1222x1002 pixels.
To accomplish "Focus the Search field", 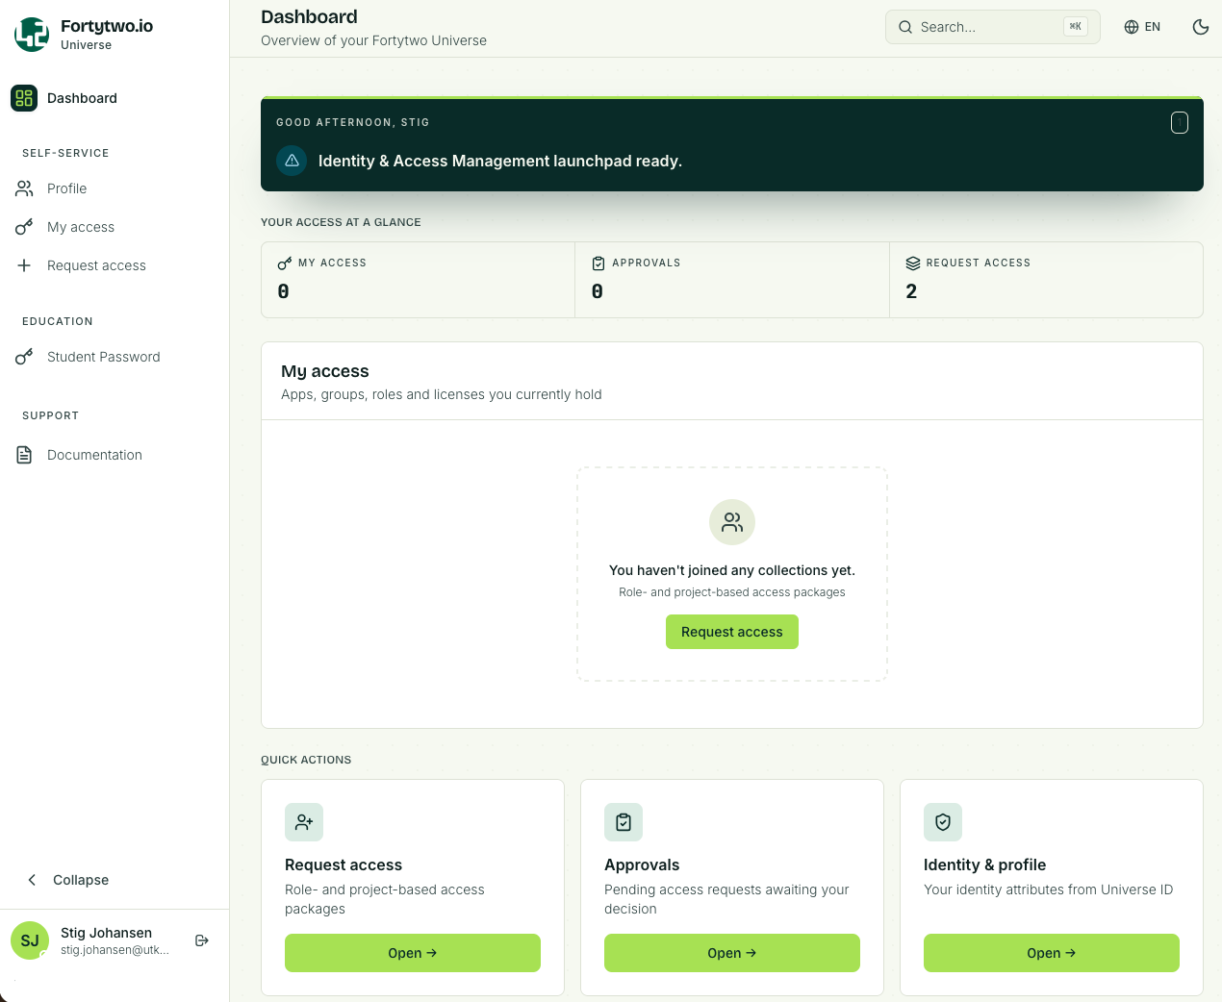I will (992, 27).
